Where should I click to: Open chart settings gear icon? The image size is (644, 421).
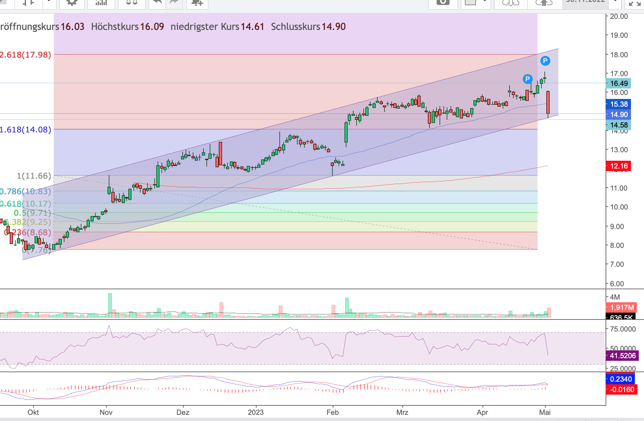[x=72, y=3]
